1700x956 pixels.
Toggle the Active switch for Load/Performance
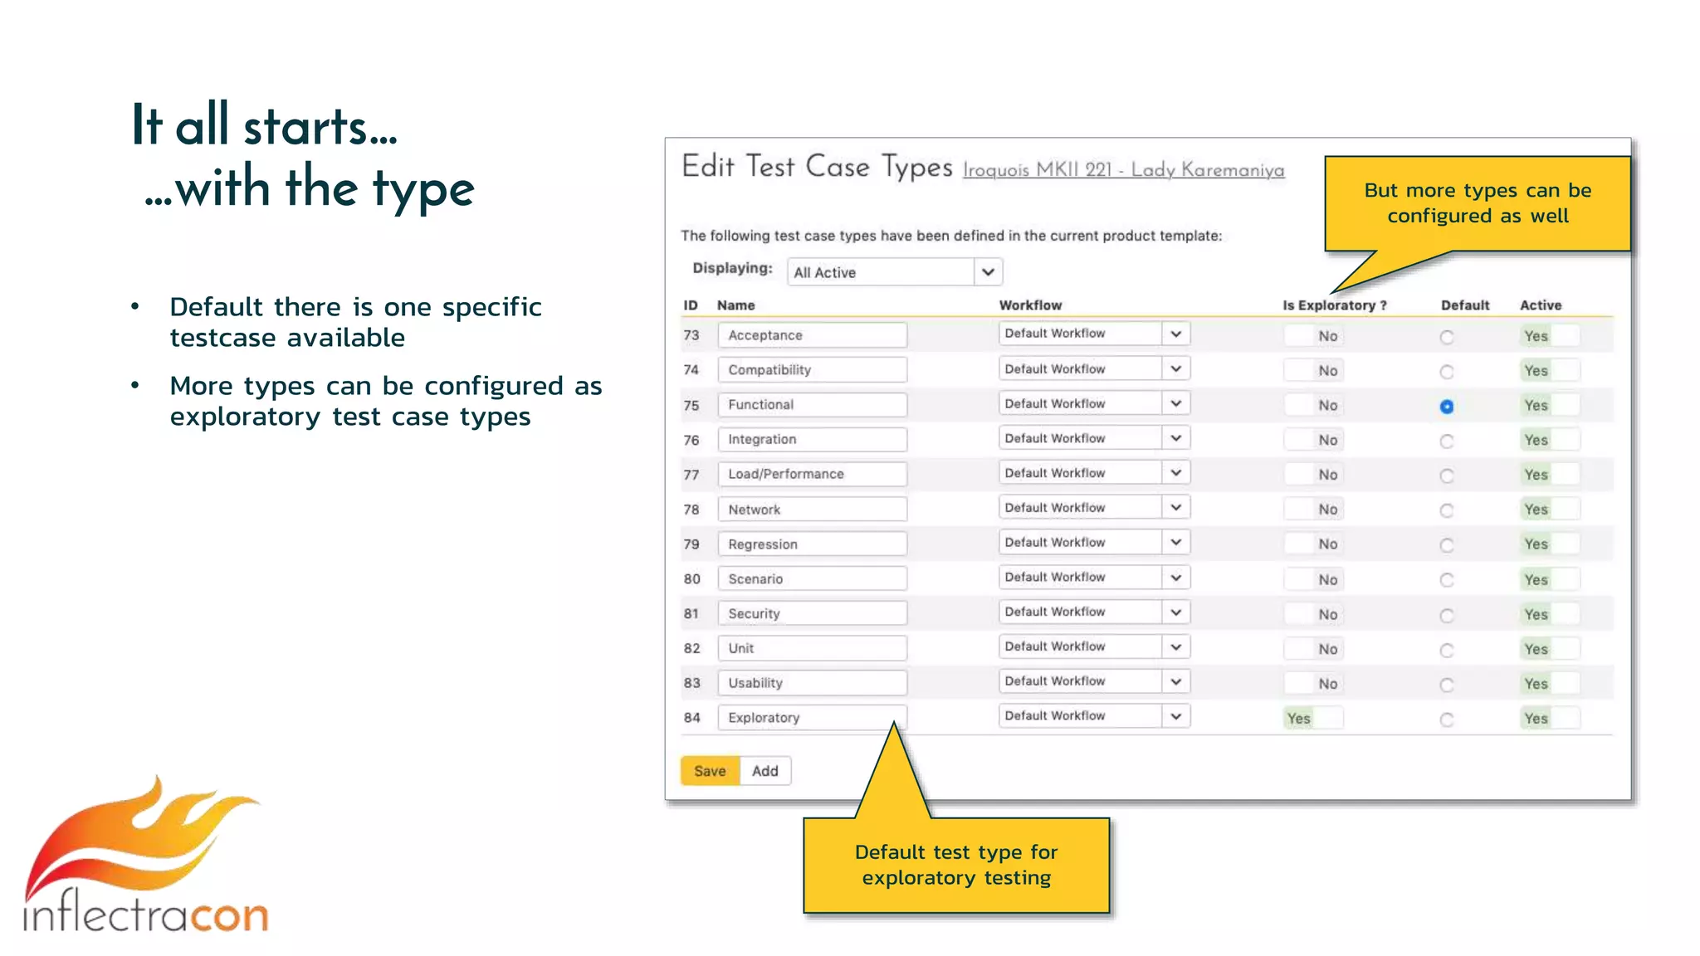1551,475
